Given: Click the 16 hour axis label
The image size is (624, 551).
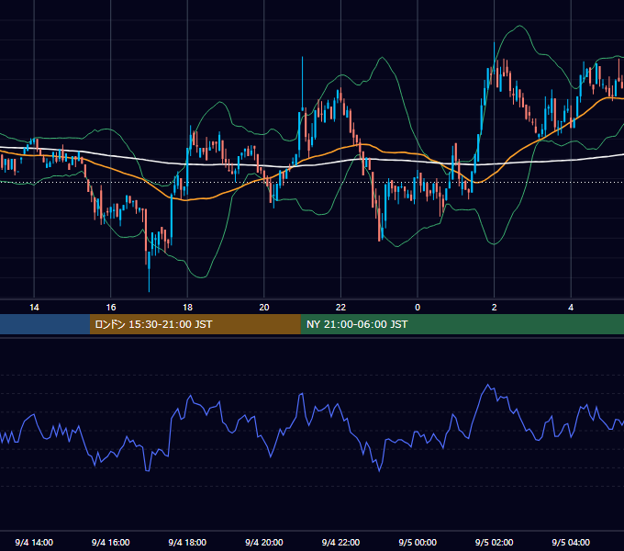Looking at the screenshot, I should 111,308.
